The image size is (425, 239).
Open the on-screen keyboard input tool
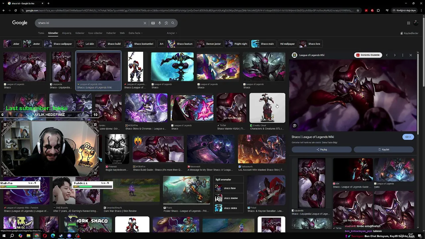(x=153, y=23)
